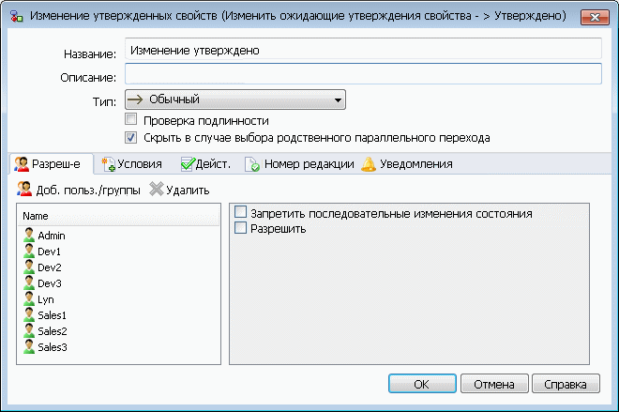
Task: Click the OK button
Action: [422, 384]
